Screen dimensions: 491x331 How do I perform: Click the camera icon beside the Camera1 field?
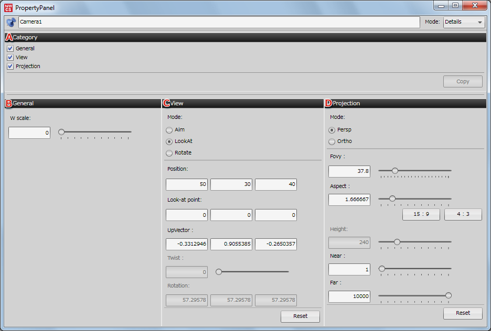click(x=10, y=22)
